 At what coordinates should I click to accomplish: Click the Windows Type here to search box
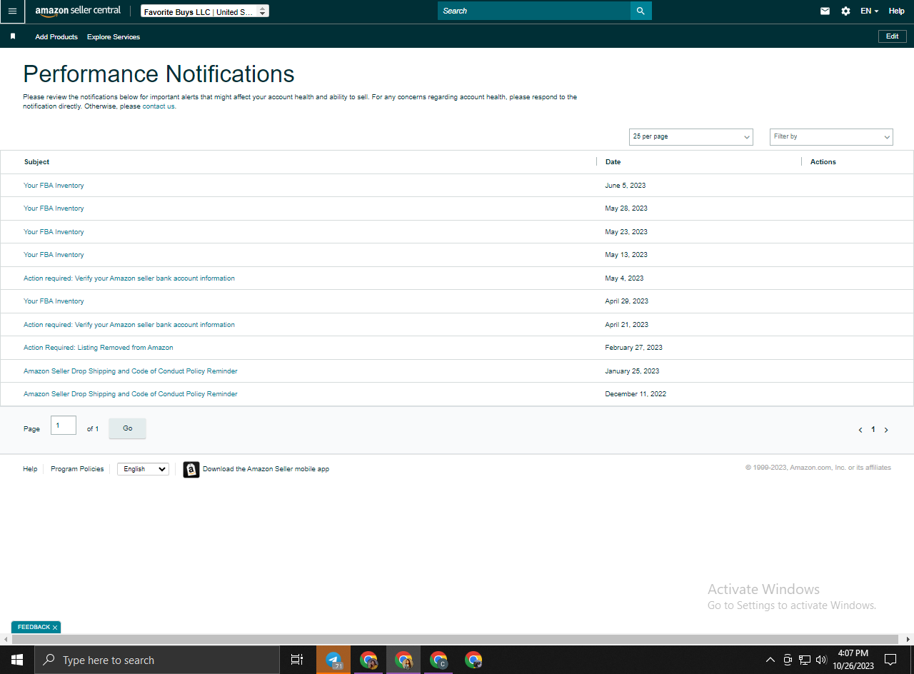(x=157, y=660)
